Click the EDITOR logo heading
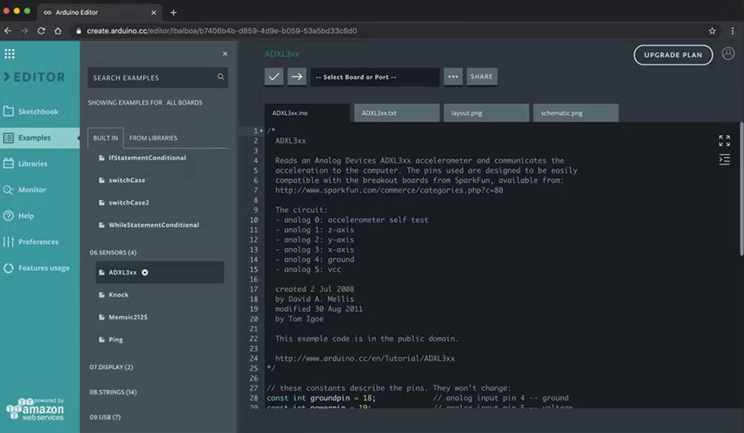The height and width of the screenshot is (433, 744). 34,77
